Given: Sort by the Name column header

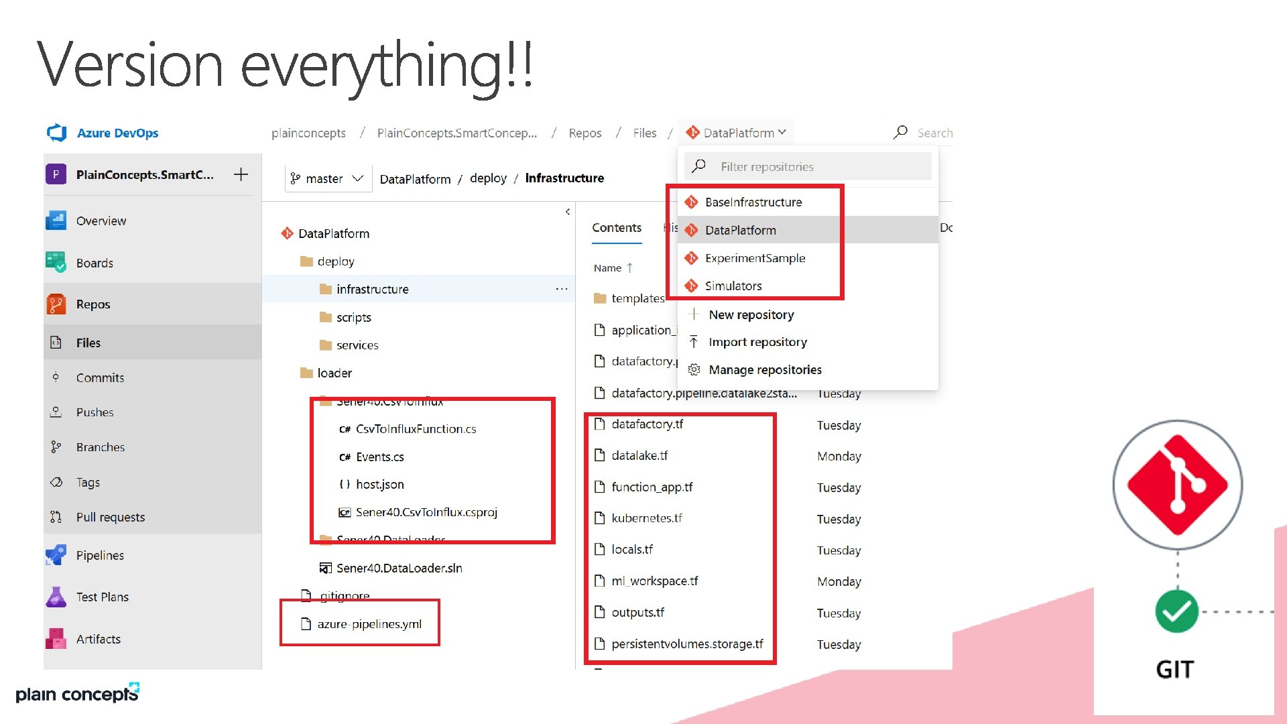Looking at the screenshot, I should click(x=607, y=267).
